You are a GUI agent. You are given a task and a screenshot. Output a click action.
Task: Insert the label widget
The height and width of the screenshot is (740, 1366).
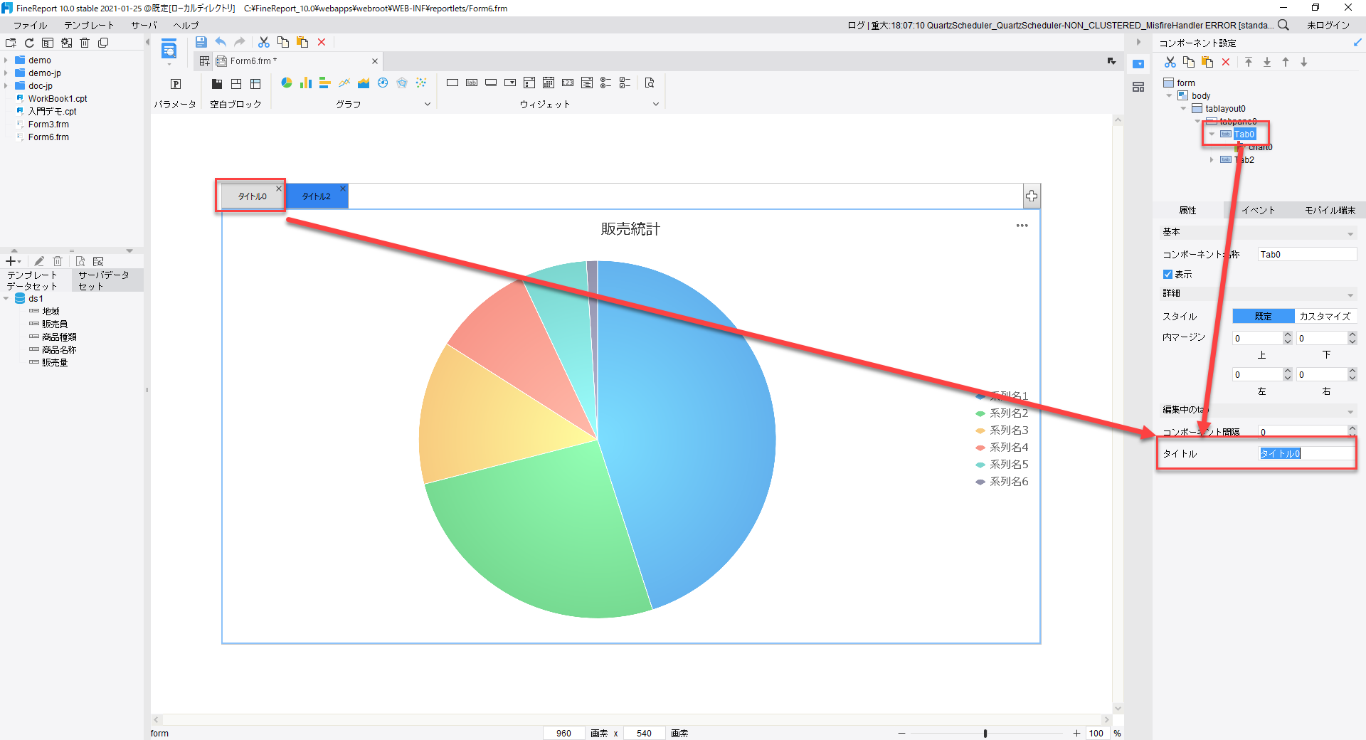point(472,83)
